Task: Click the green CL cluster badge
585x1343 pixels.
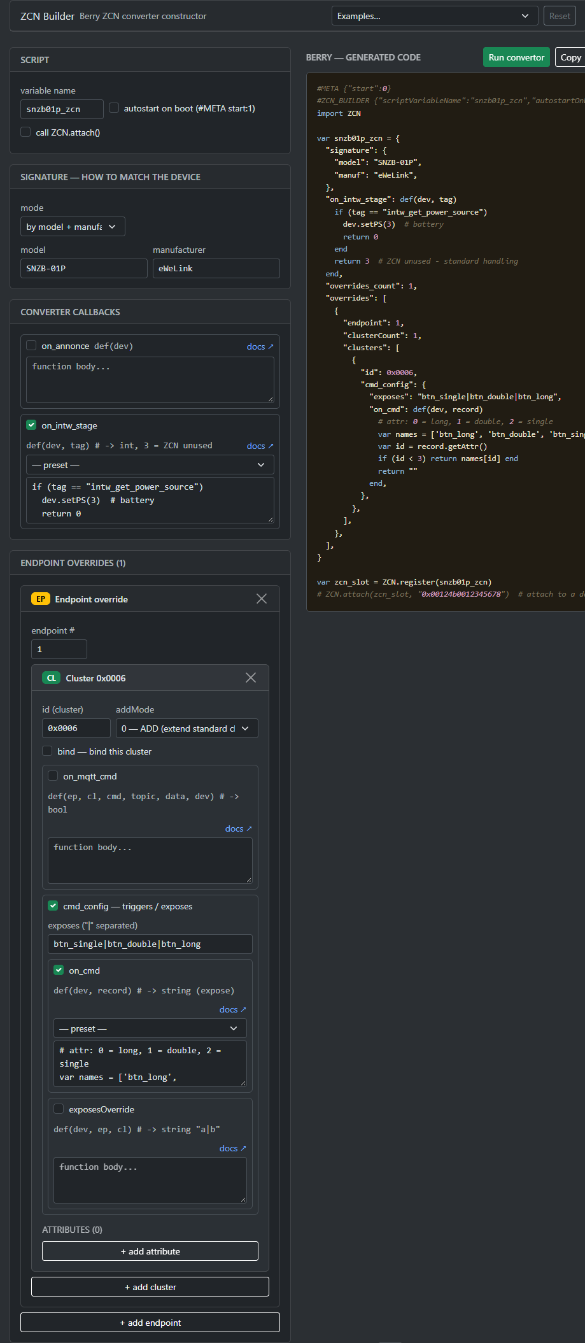Action: coord(52,678)
